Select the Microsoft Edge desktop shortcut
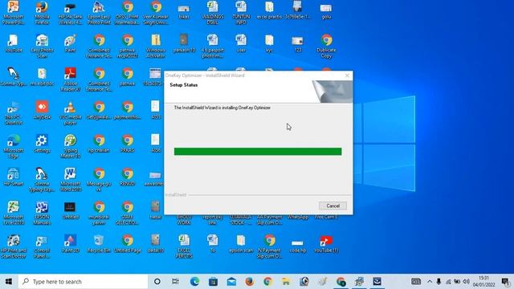This screenshot has height=289, width=514. [x=13, y=146]
